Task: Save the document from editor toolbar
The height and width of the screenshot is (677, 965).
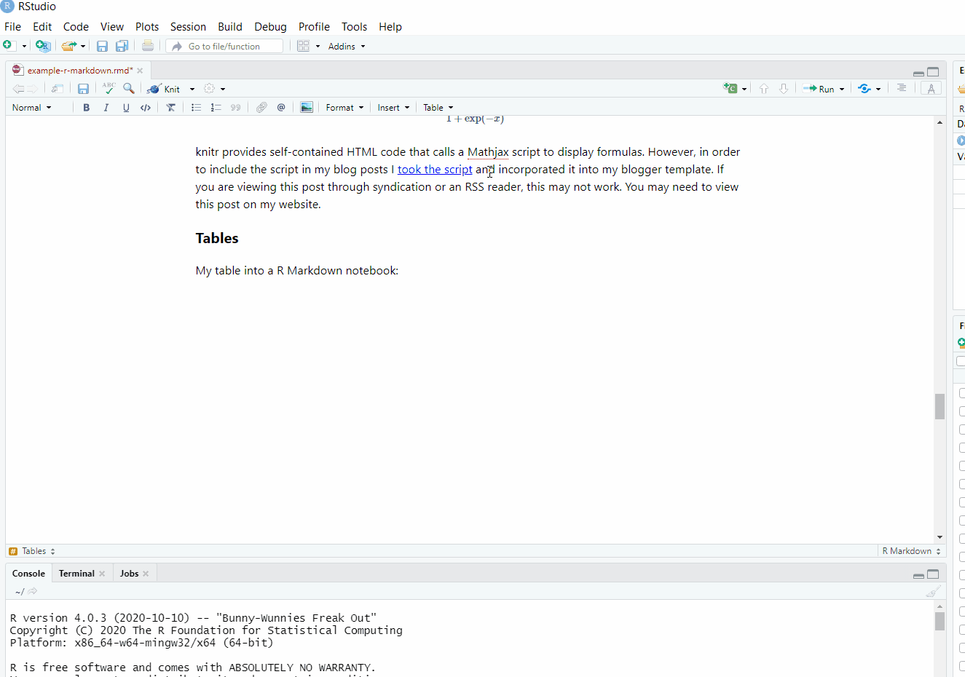Action: 83,89
